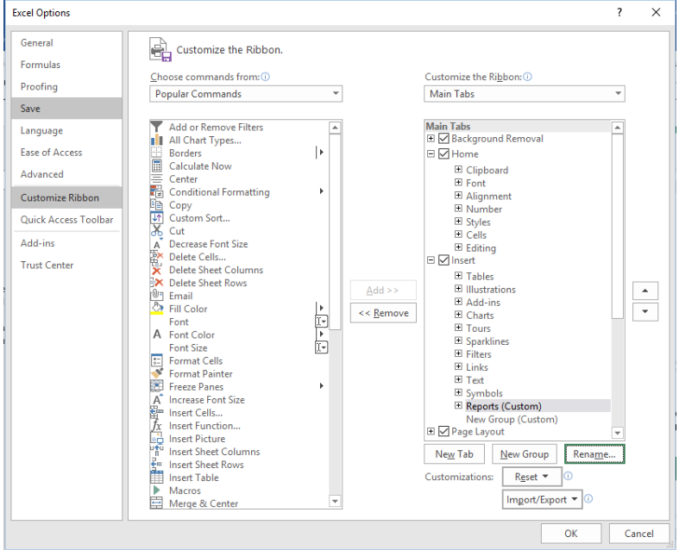Viewport: 679px width, 550px height.
Task: Click the Merge & Center icon
Action: tap(156, 503)
